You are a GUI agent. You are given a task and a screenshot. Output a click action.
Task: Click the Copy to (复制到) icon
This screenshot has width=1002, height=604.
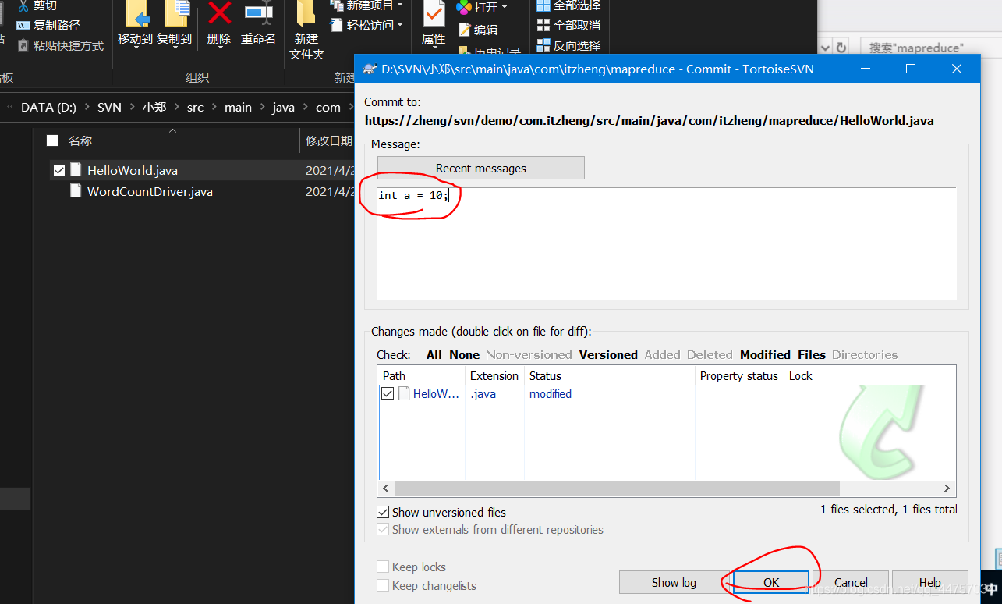point(175,14)
